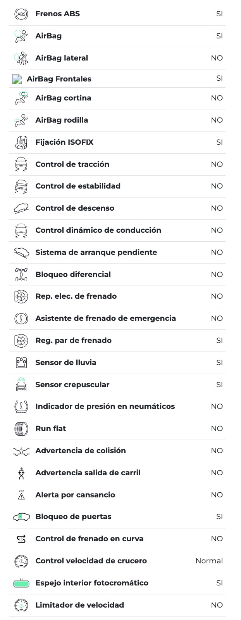Click the Sistema de arranque pendiente label

[x=96, y=253]
